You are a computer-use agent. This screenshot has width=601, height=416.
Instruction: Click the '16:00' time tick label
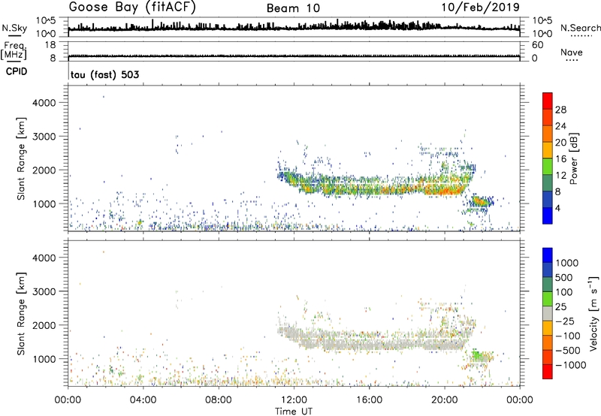coord(369,400)
